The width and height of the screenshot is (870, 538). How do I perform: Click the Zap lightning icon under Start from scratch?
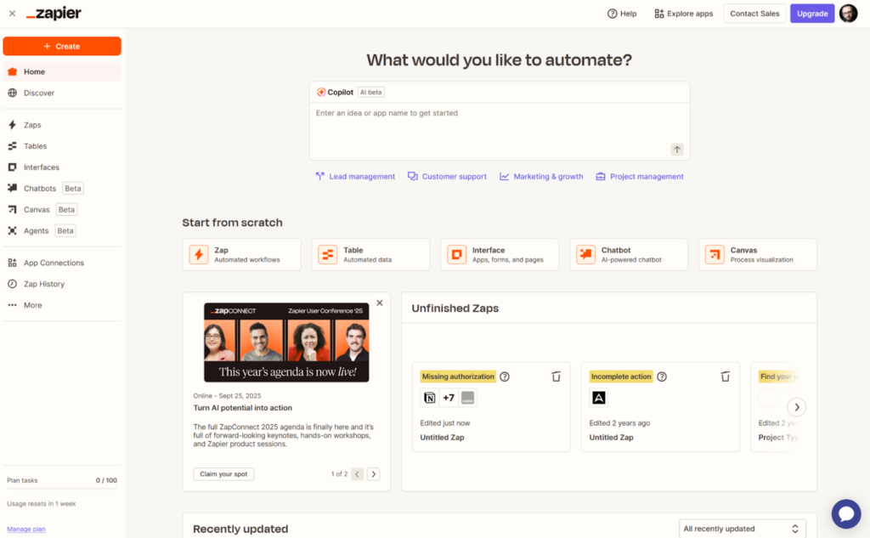(x=199, y=254)
